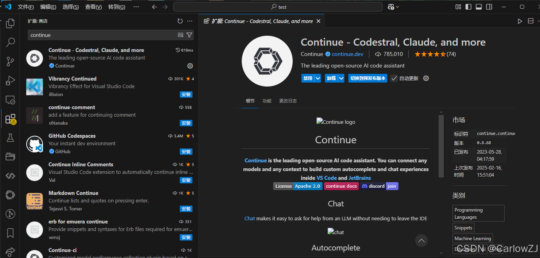
Task: Switch to the 更改日志 tab
Action: pyautogui.click(x=288, y=101)
